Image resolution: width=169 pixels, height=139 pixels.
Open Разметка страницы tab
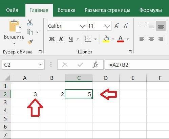[x=107, y=10]
